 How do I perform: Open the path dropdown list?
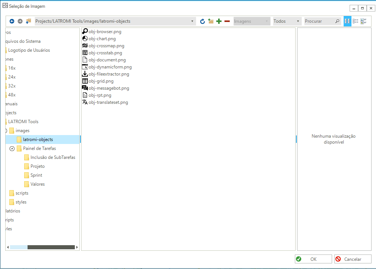(x=192, y=22)
